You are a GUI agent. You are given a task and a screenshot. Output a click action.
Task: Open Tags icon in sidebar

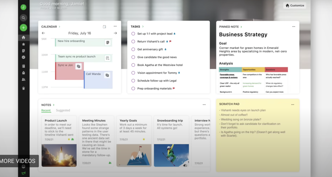tap(23, 73)
